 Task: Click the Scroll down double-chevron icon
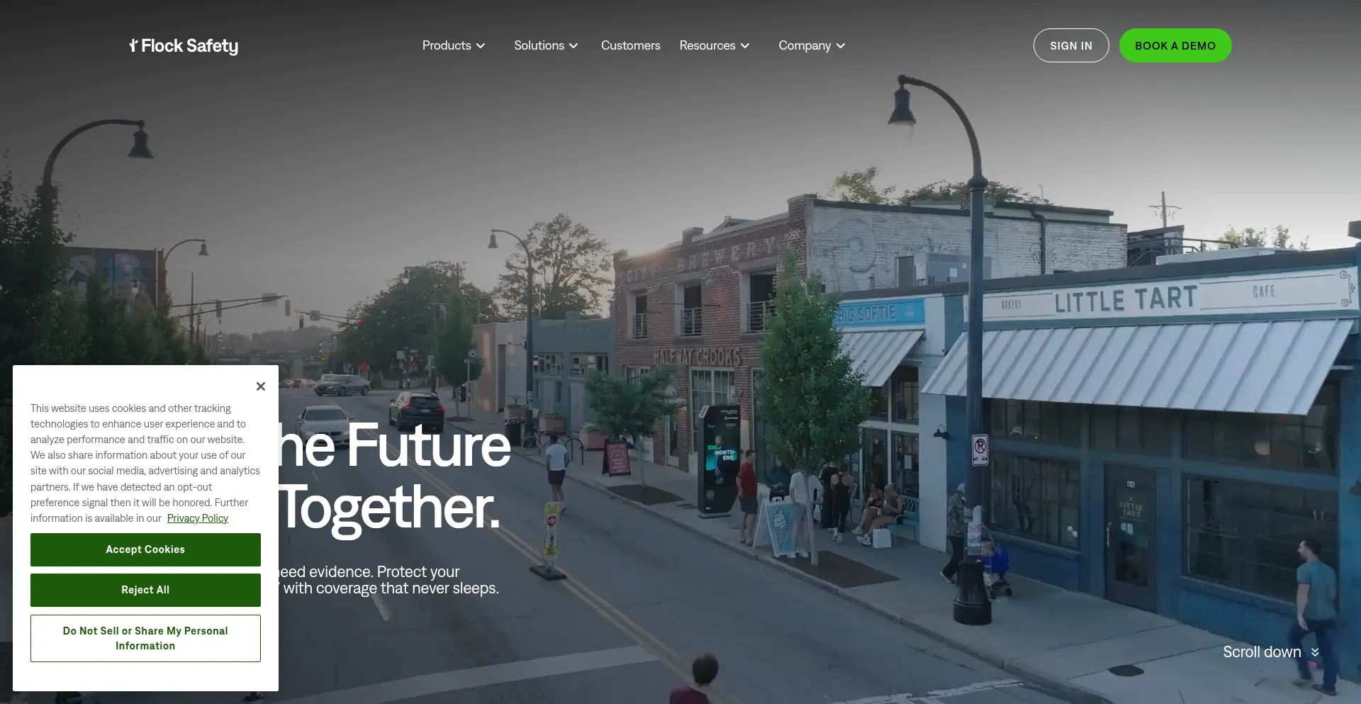[1315, 652]
